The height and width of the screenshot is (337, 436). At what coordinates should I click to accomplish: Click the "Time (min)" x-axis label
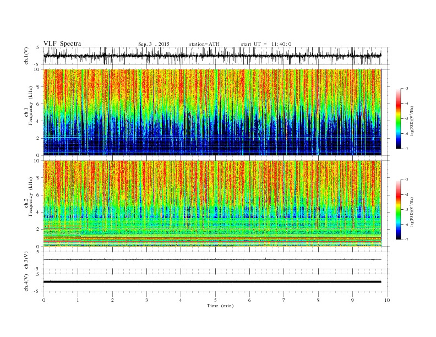click(220, 306)
